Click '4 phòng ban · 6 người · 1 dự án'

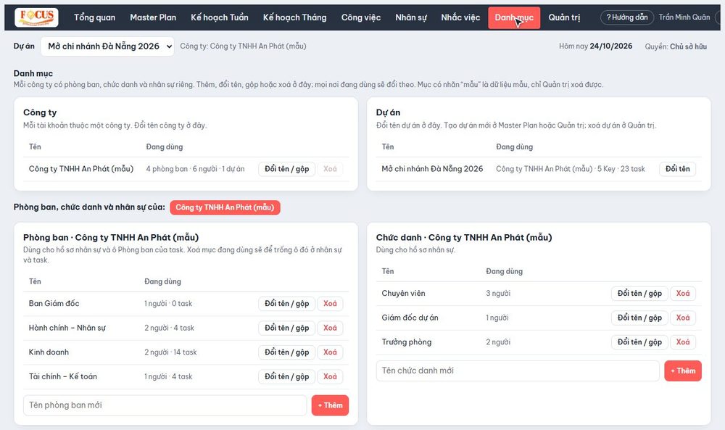[x=195, y=169]
